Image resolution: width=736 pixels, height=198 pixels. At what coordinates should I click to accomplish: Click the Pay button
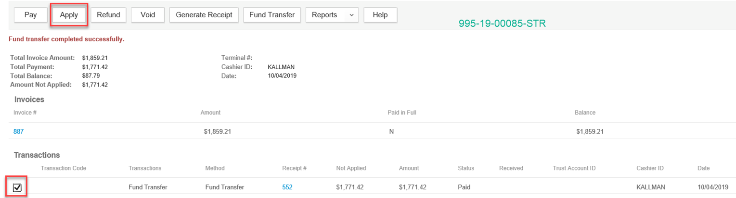click(31, 15)
